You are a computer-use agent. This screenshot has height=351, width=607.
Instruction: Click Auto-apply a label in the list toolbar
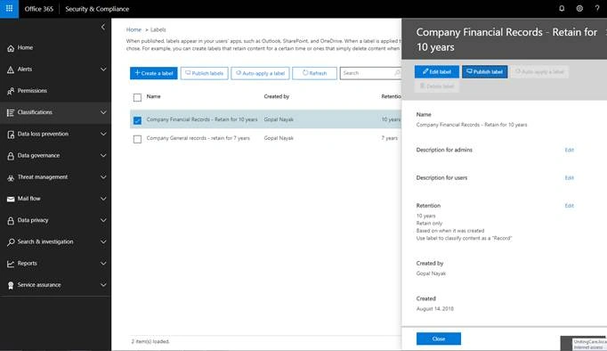pos(260,73)
